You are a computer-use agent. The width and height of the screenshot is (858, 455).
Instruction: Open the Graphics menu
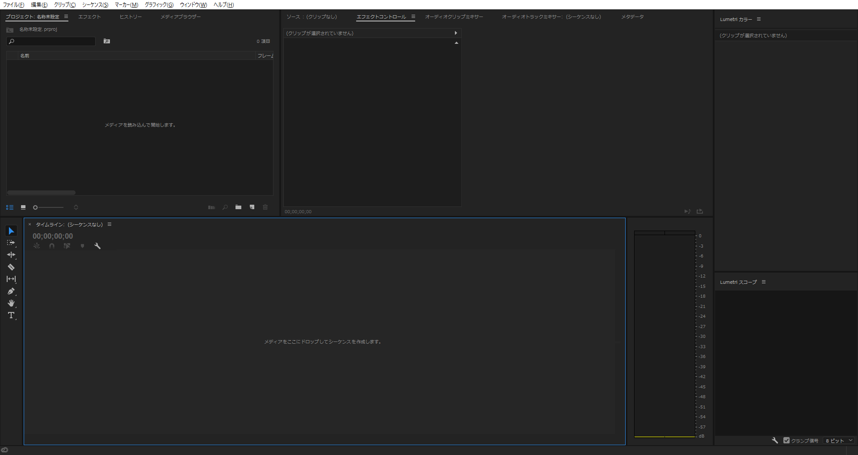[159, 4]
